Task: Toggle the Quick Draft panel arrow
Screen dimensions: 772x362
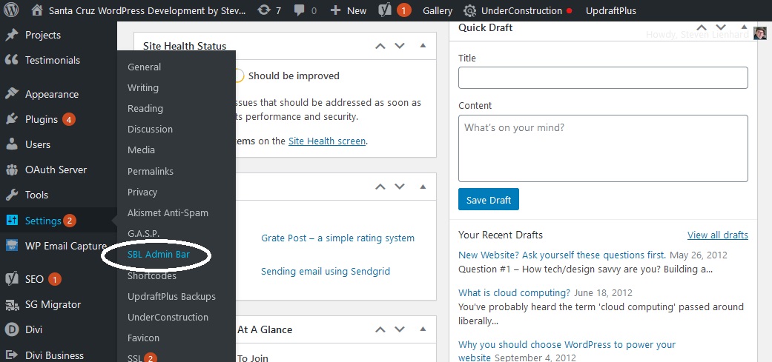Action: (x=742, y=28)
